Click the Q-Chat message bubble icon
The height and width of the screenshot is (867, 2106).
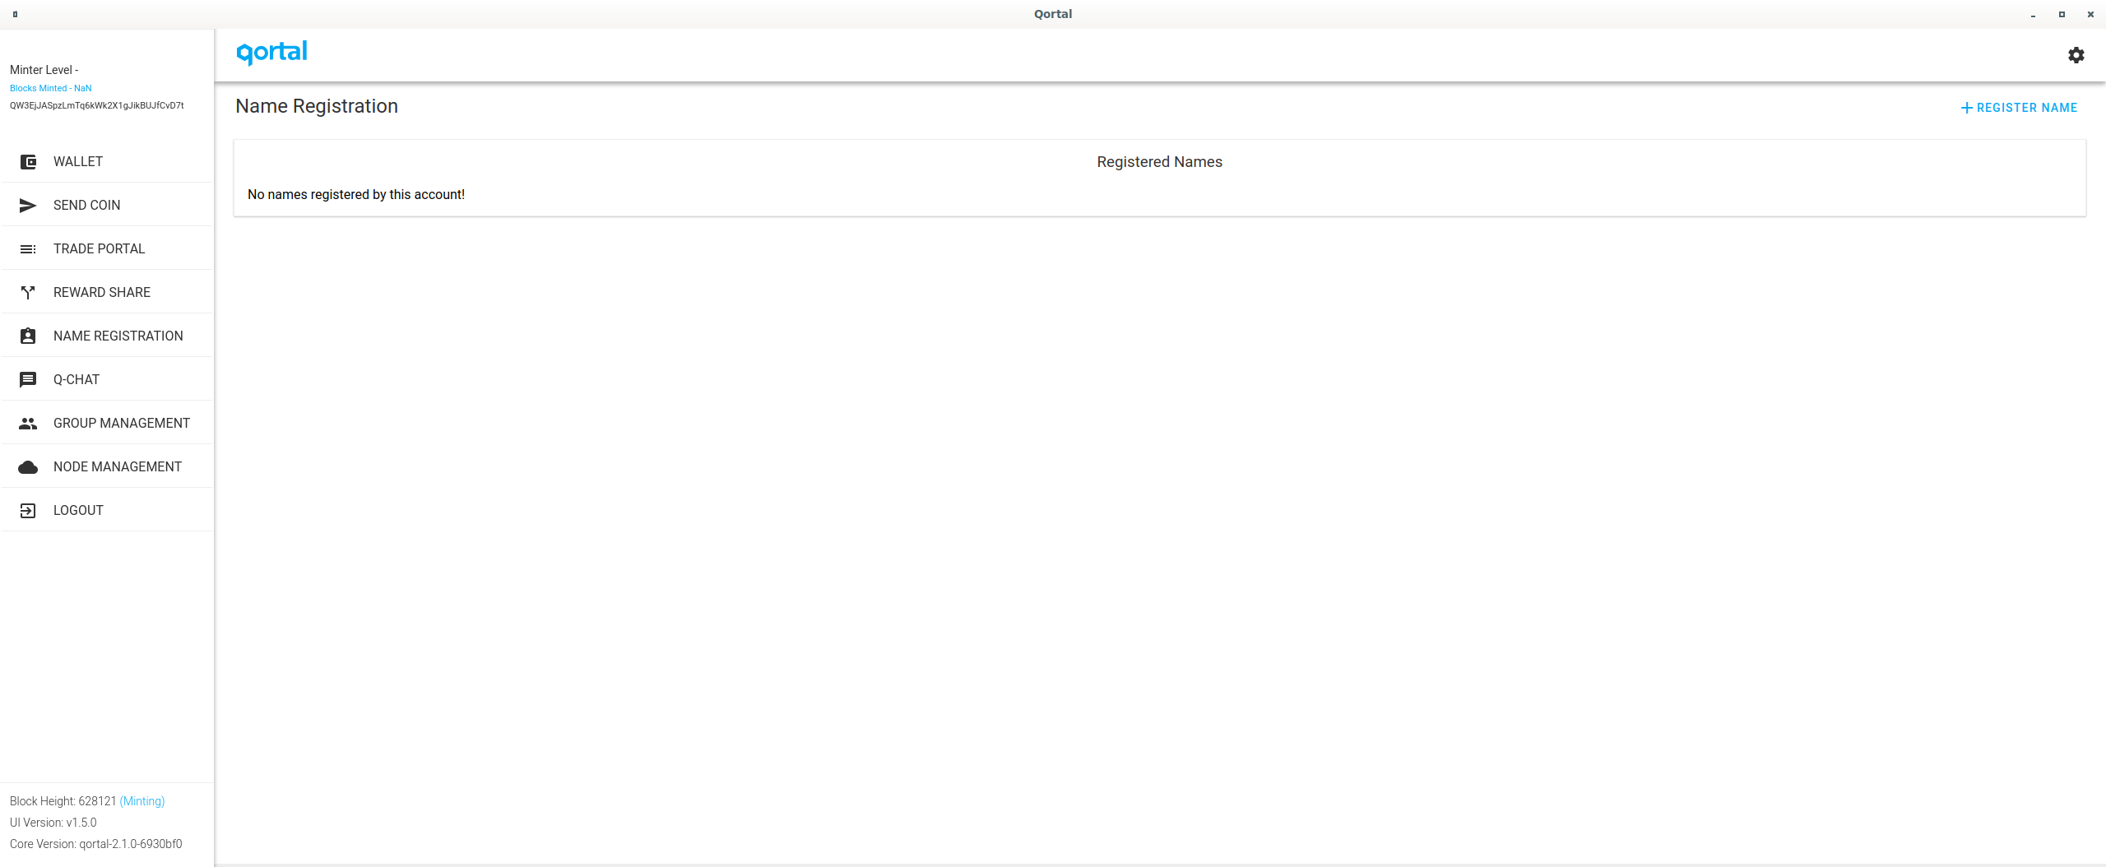pyautogui.click(x=28, y=379)
